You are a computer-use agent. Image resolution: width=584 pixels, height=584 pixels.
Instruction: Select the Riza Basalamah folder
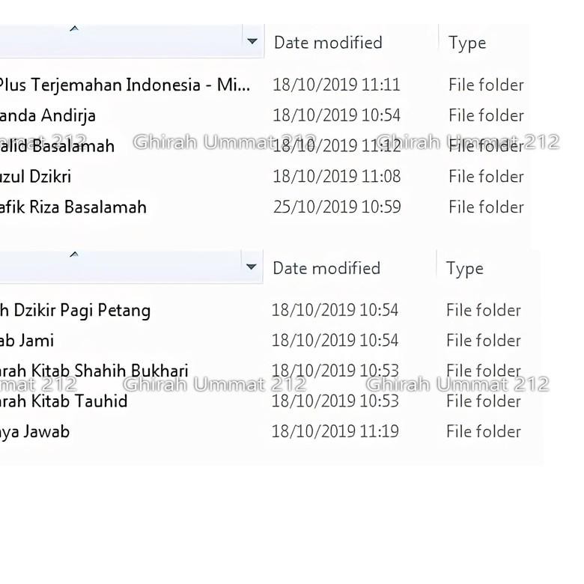(73, 207)
